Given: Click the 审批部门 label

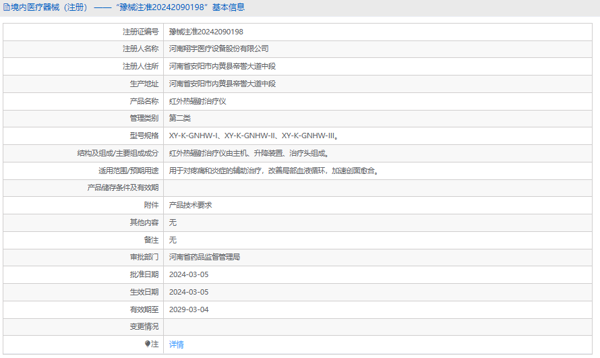Looking at the screenshot, I should click(x=144, y=257).
